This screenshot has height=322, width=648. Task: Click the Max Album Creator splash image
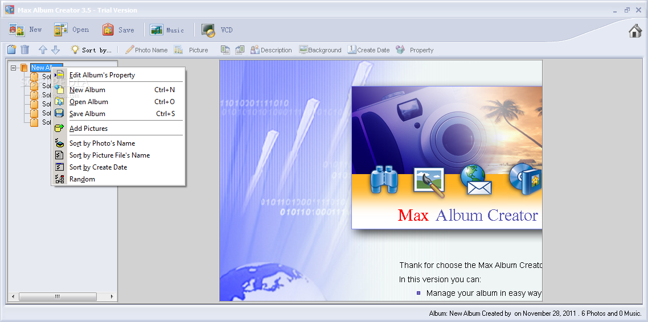[447, 157]
